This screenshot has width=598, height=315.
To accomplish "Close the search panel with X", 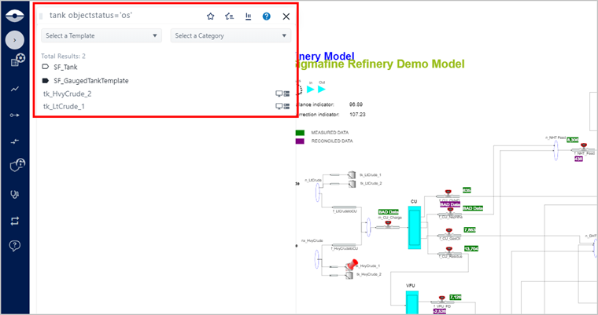I will point(286,16).
